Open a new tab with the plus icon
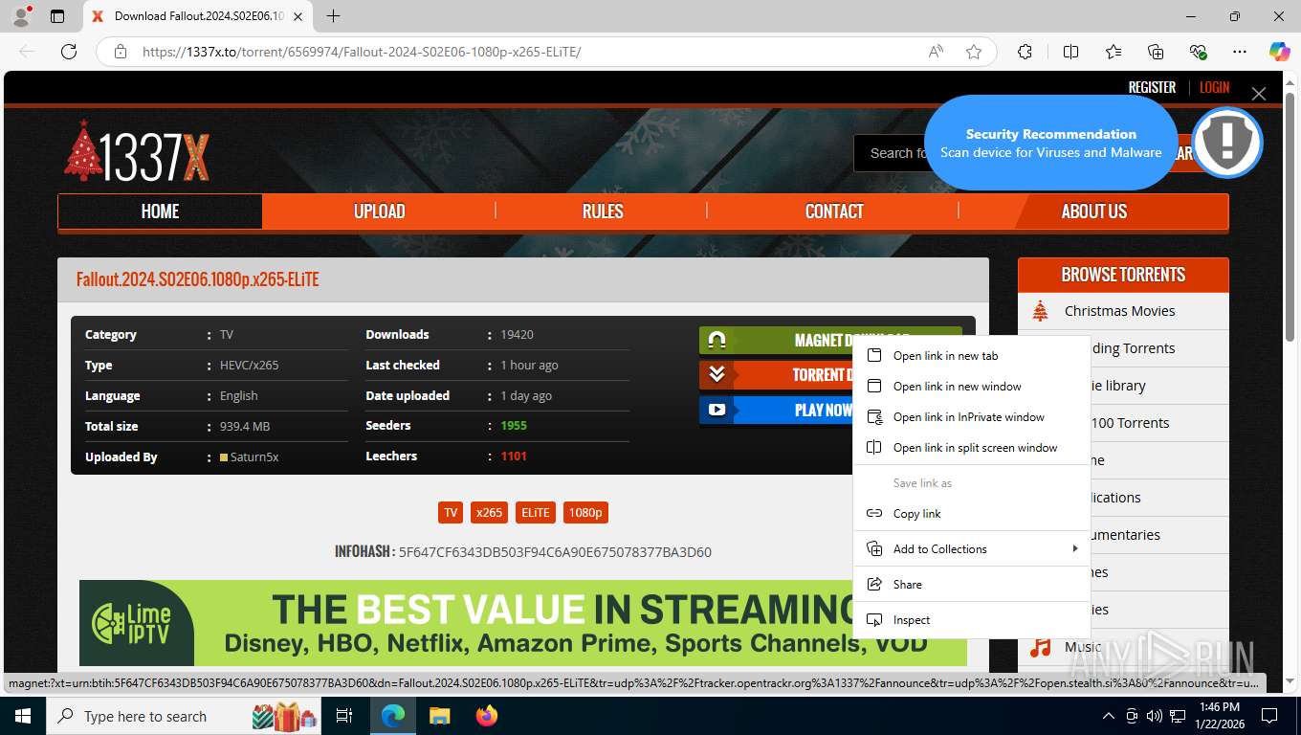 pos(333,16)
